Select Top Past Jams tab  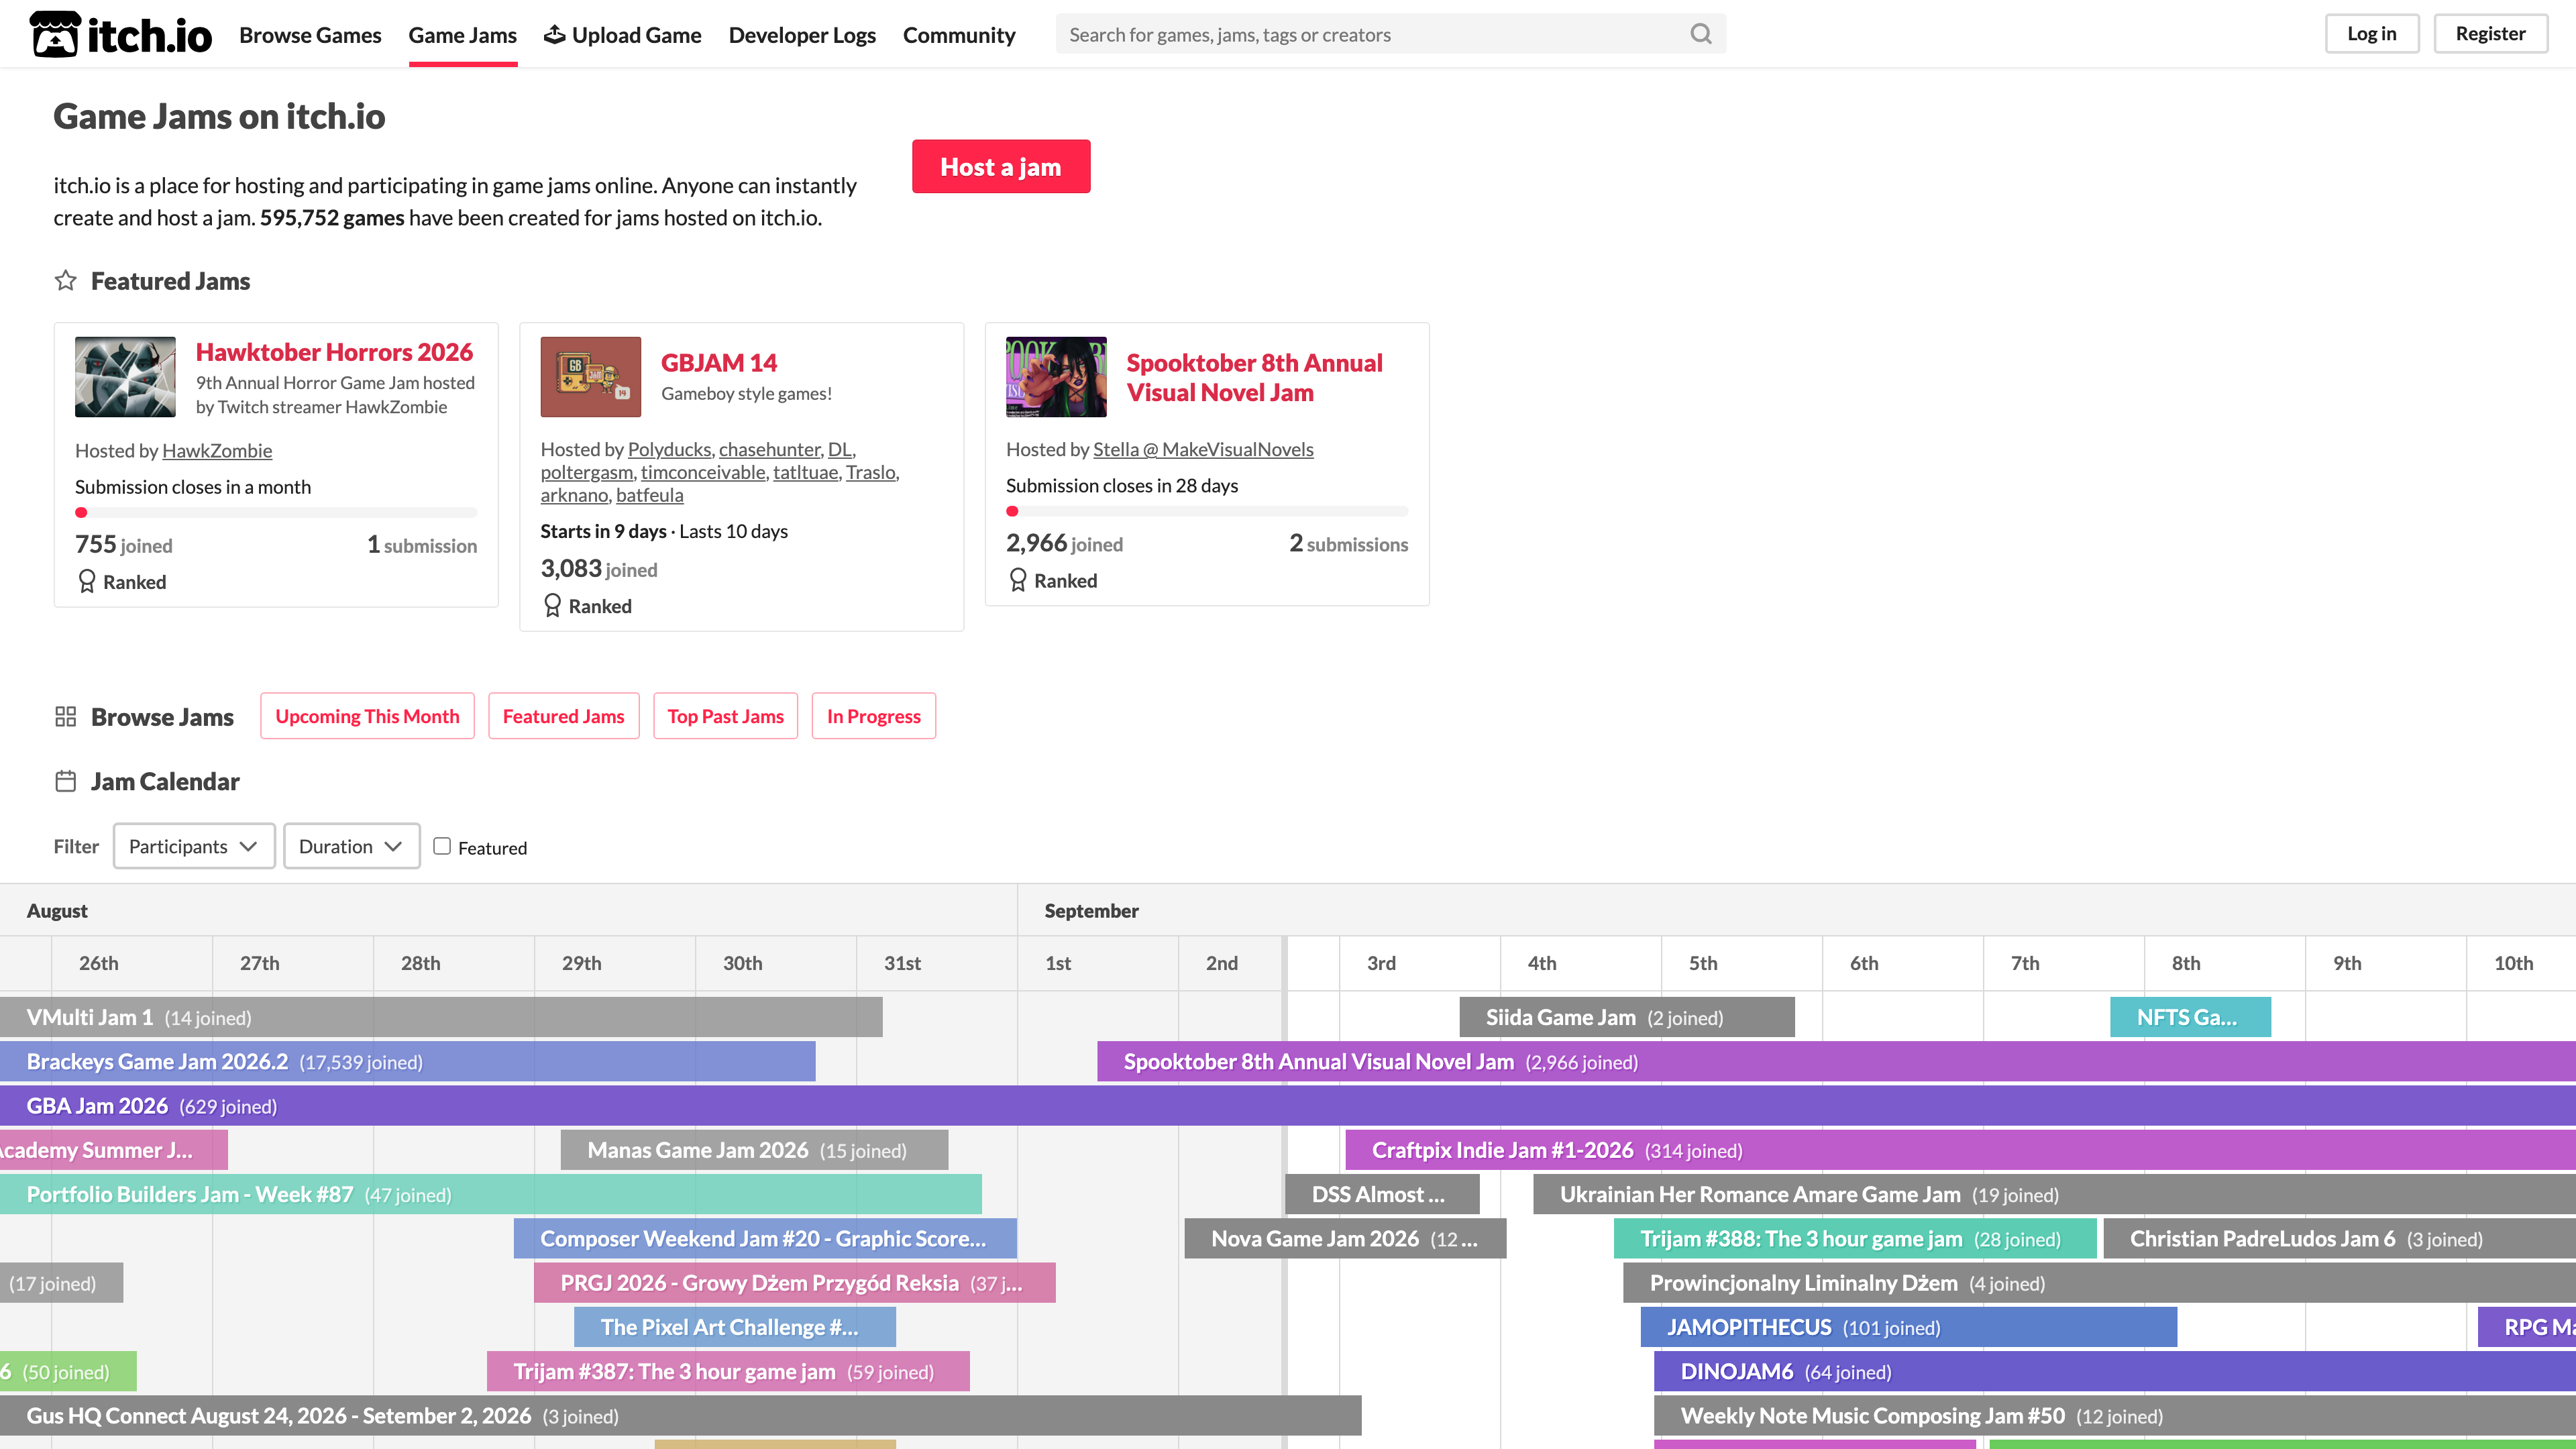725,716
